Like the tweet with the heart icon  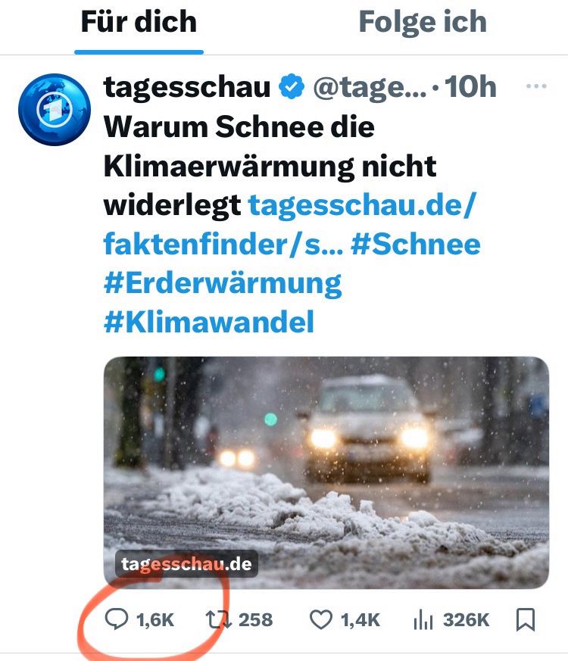click(x=321, y=619)
